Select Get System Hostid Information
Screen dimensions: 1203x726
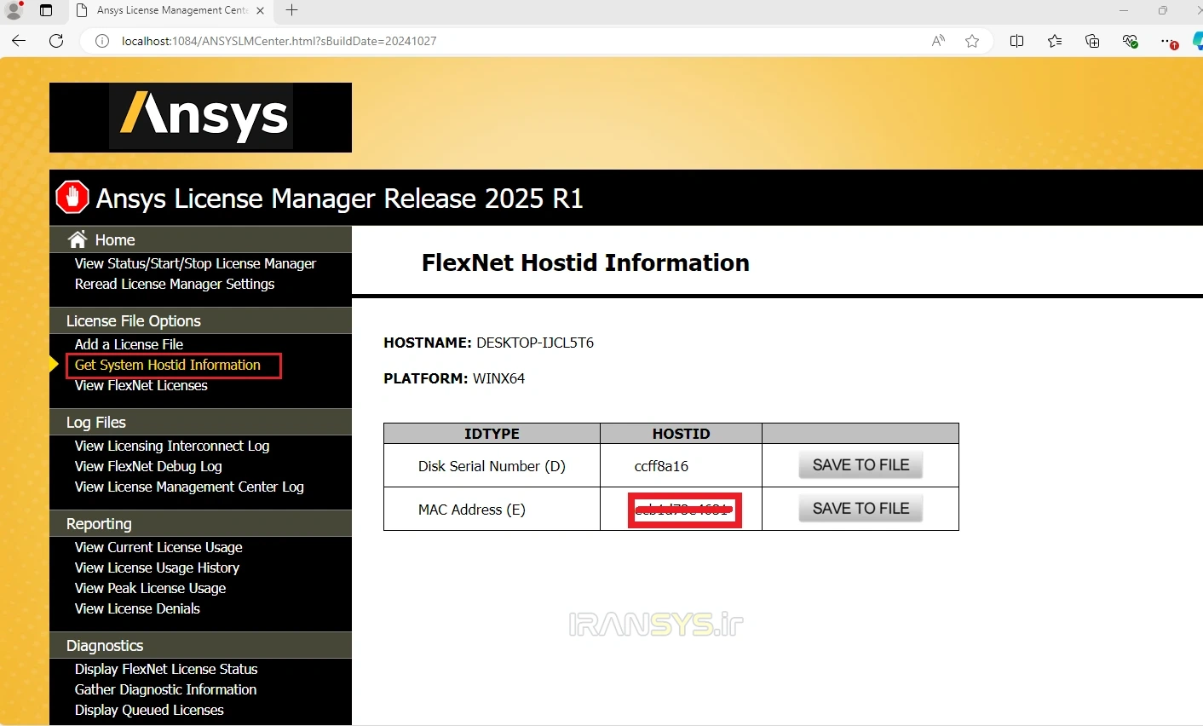(168, 365)
